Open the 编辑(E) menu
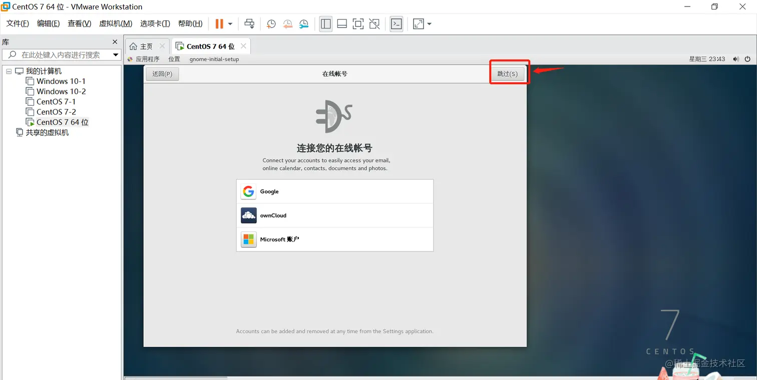The image size is (757, 380). coord(49,23)
